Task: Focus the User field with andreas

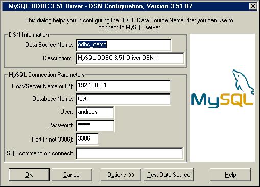Action: [95, 112]
